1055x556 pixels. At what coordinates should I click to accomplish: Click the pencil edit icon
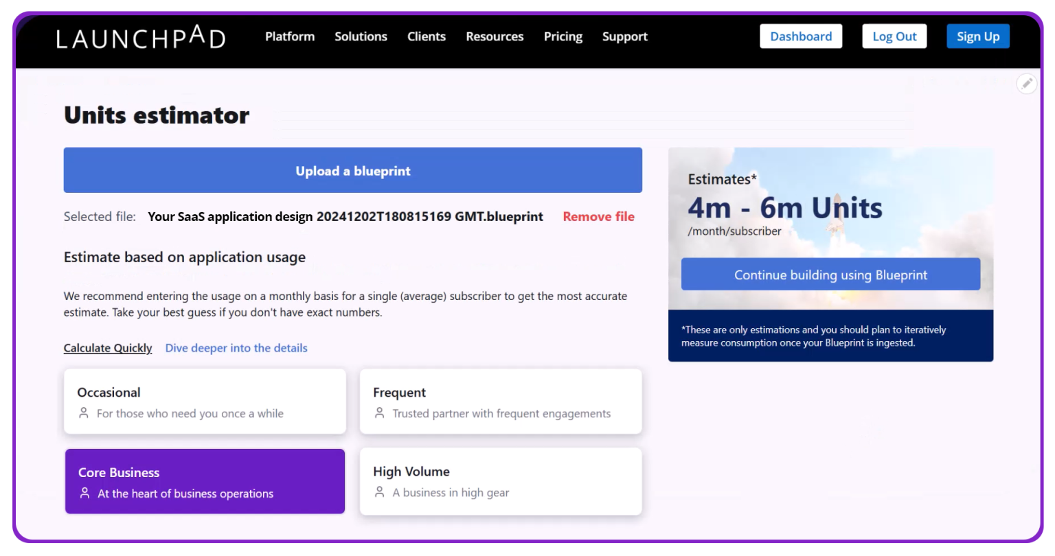1027,83
